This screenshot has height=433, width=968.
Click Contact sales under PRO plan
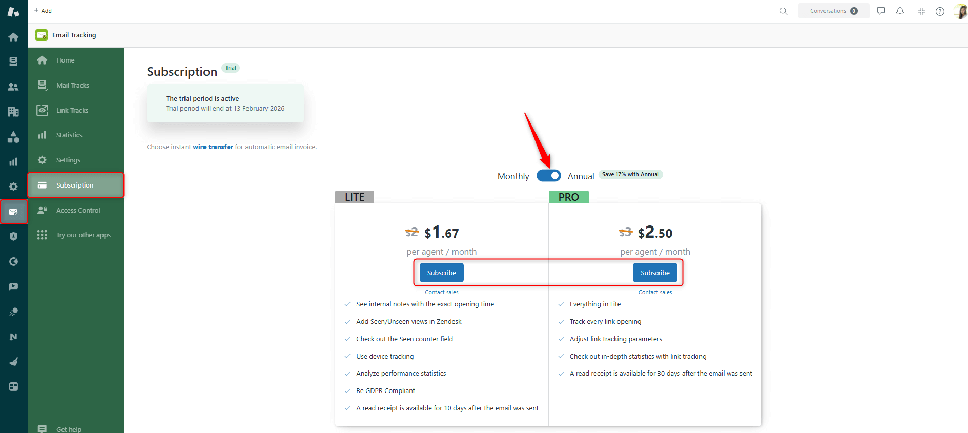click(x=655, y=292)
